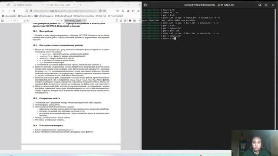Toggle the PDF viewer sidebar

click(x=2, y=21)
